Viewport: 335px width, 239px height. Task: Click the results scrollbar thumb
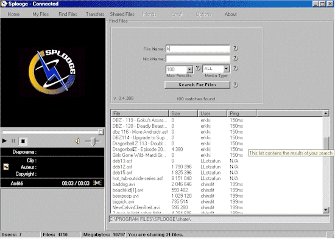click(326, 143)
